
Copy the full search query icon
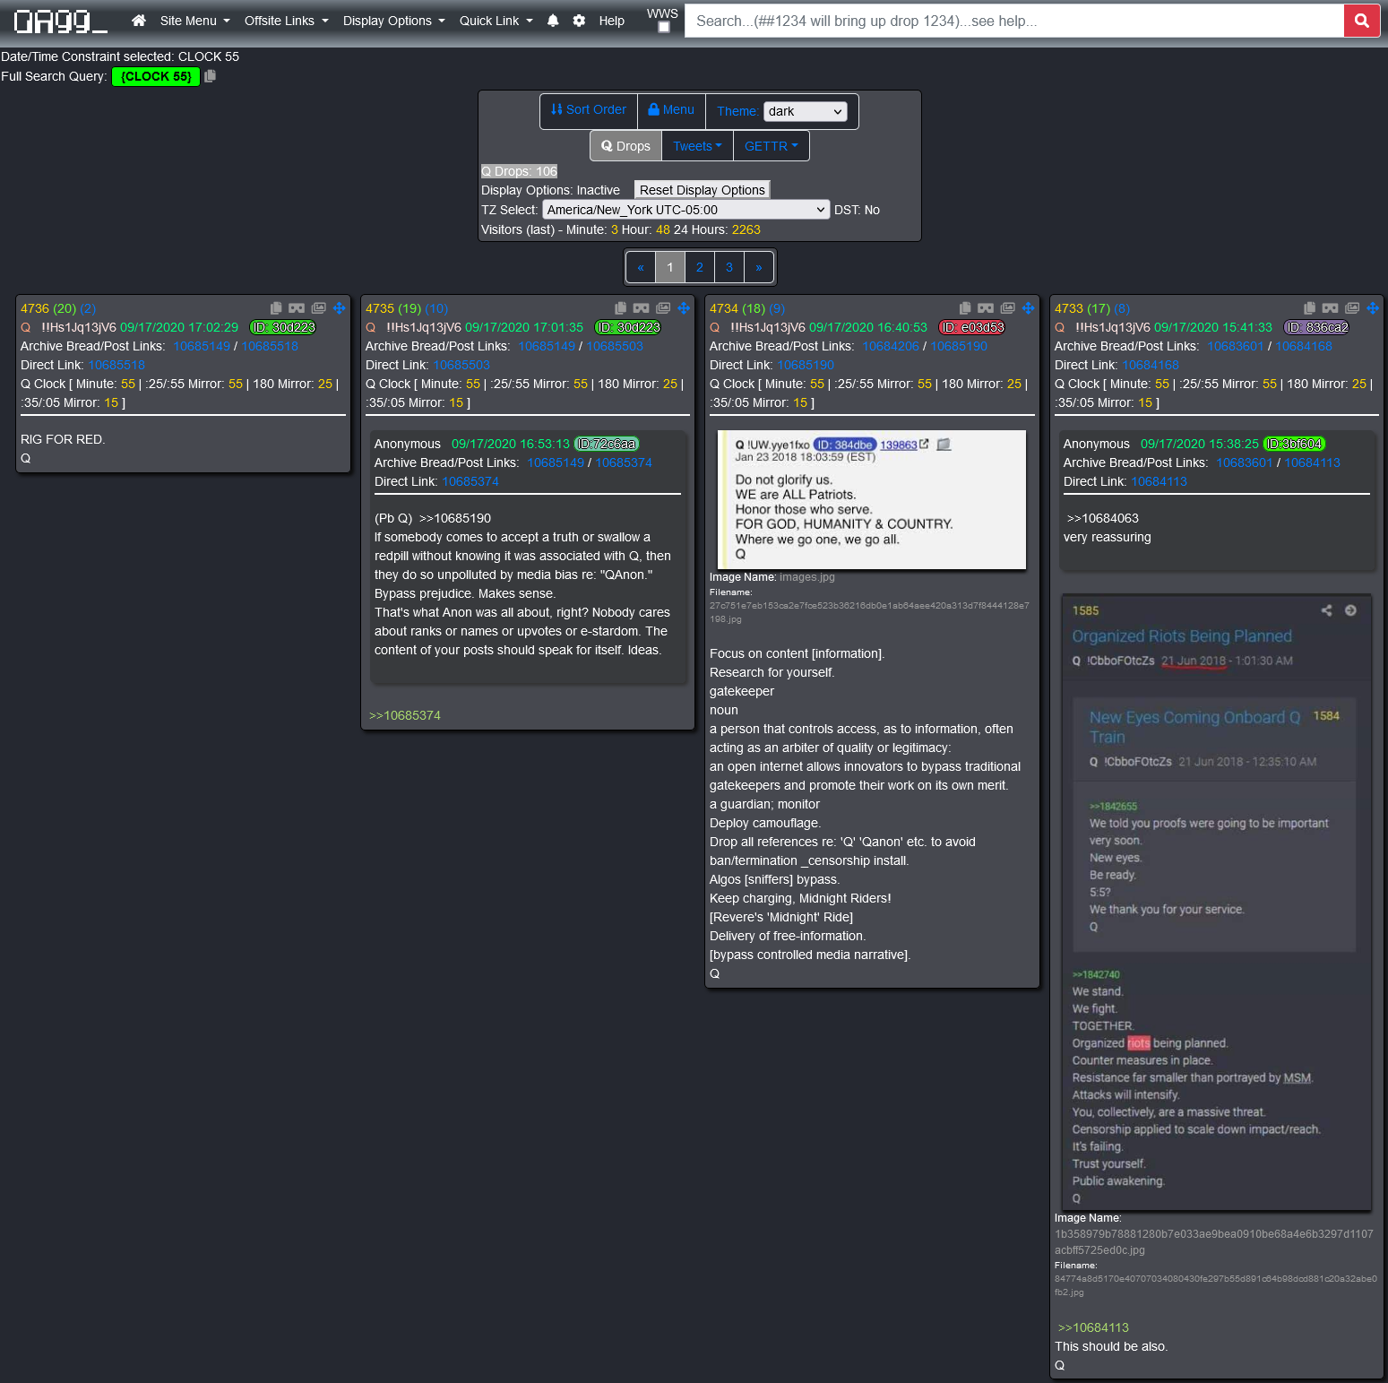(210, 76)
